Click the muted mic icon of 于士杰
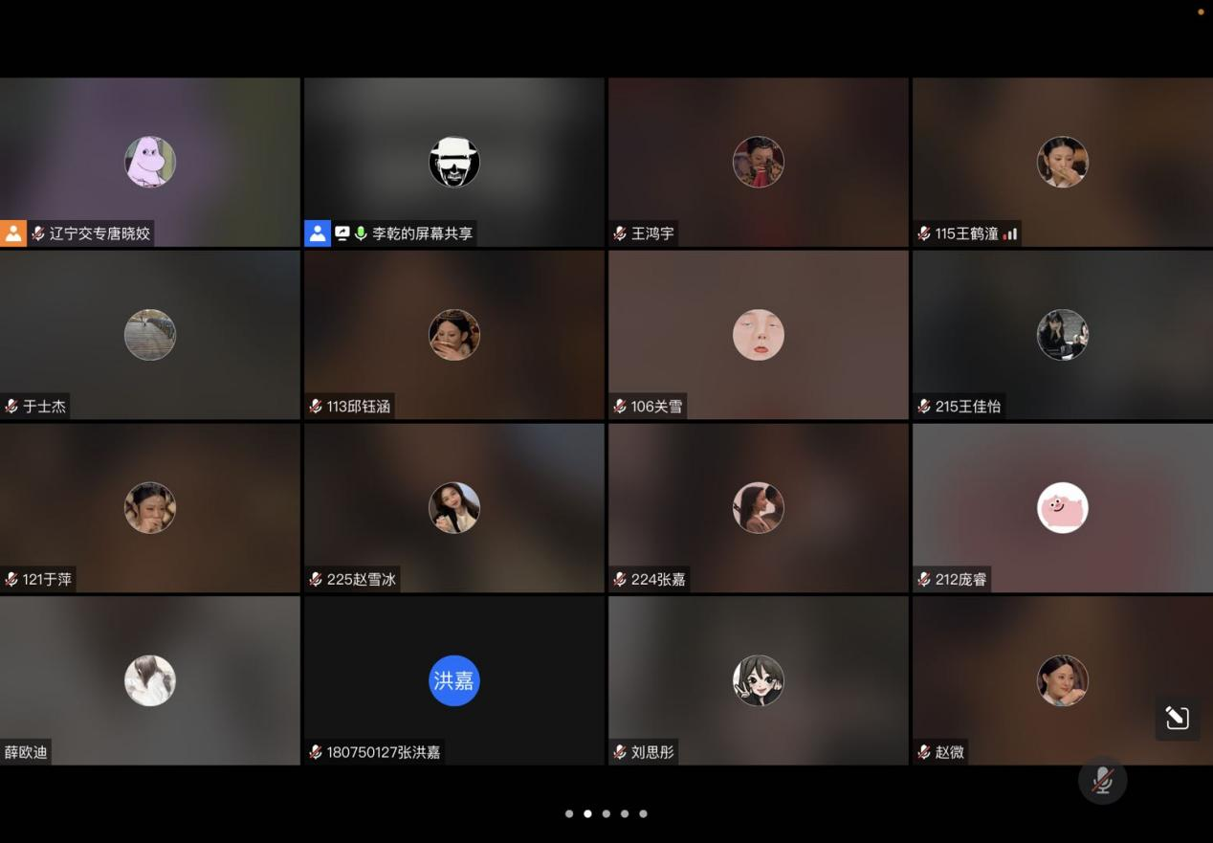The image size is (1213, 843). click(x=11, y=406)
